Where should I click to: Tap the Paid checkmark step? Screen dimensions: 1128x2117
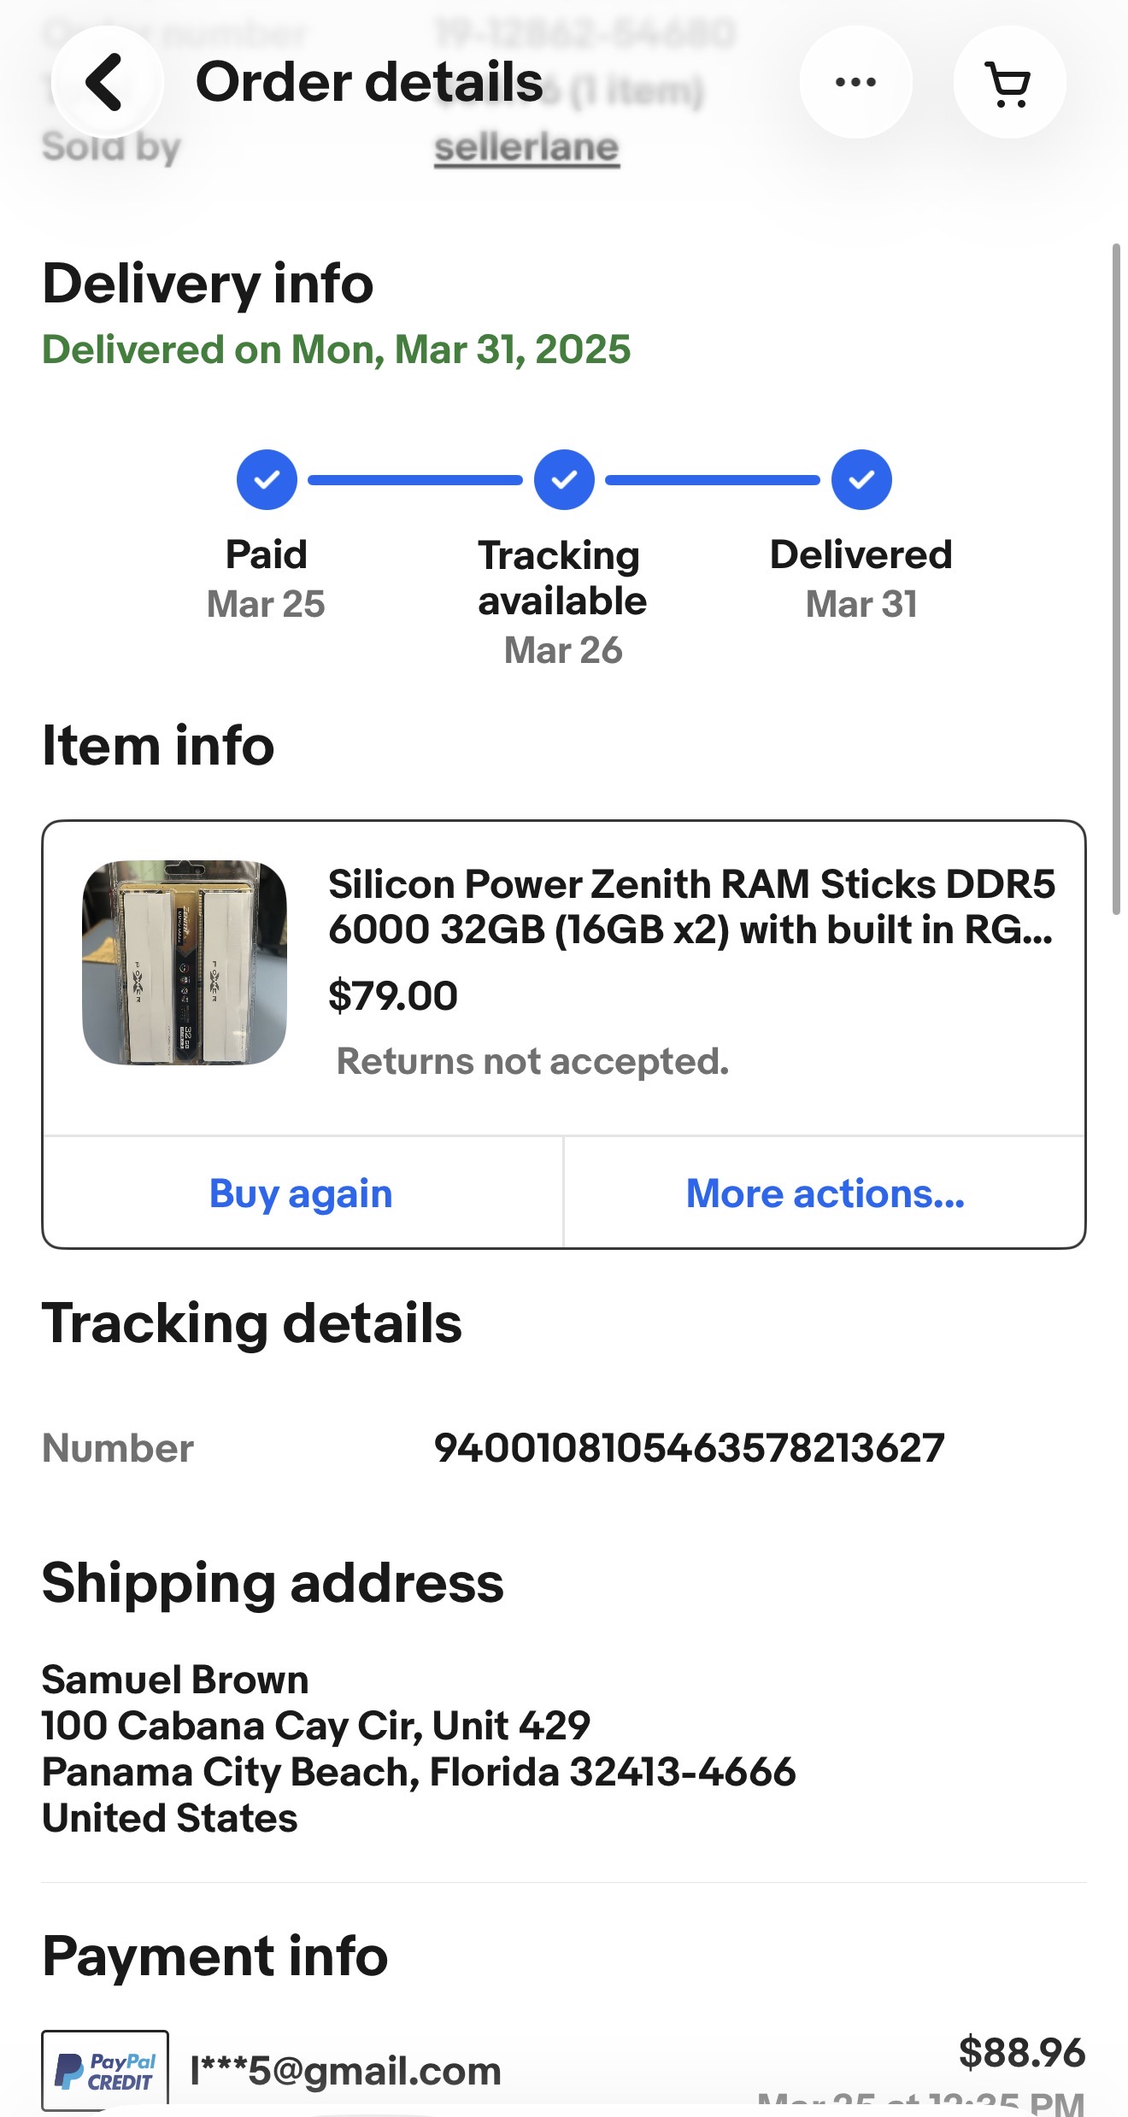(267, 479)
